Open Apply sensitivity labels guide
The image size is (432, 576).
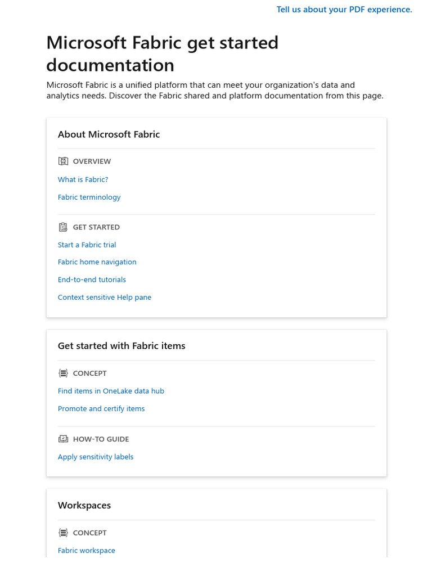click(x=96, y=457)
